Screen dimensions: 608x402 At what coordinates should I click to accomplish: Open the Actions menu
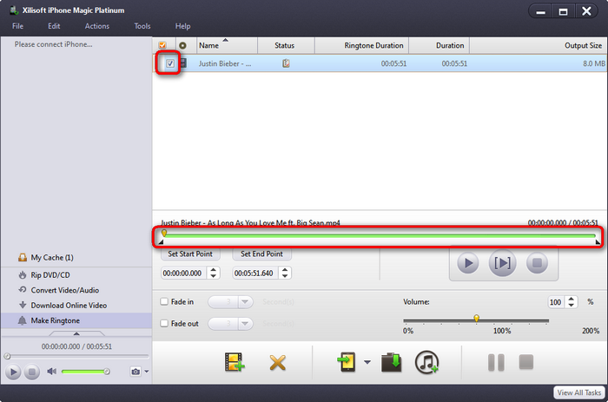[x=96, y=26]
